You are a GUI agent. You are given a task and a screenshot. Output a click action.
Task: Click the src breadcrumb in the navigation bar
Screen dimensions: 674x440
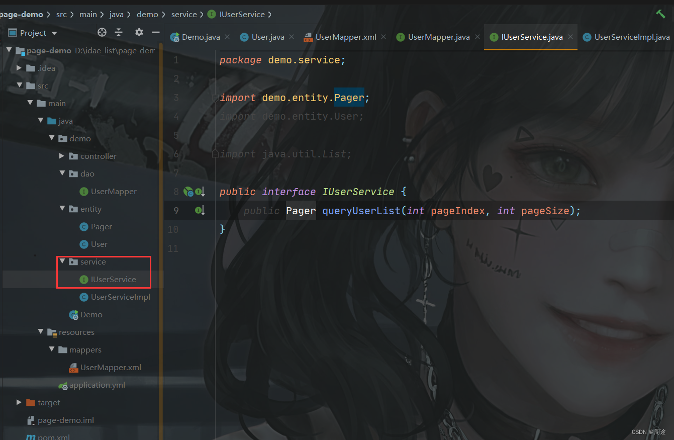[61, 14]
